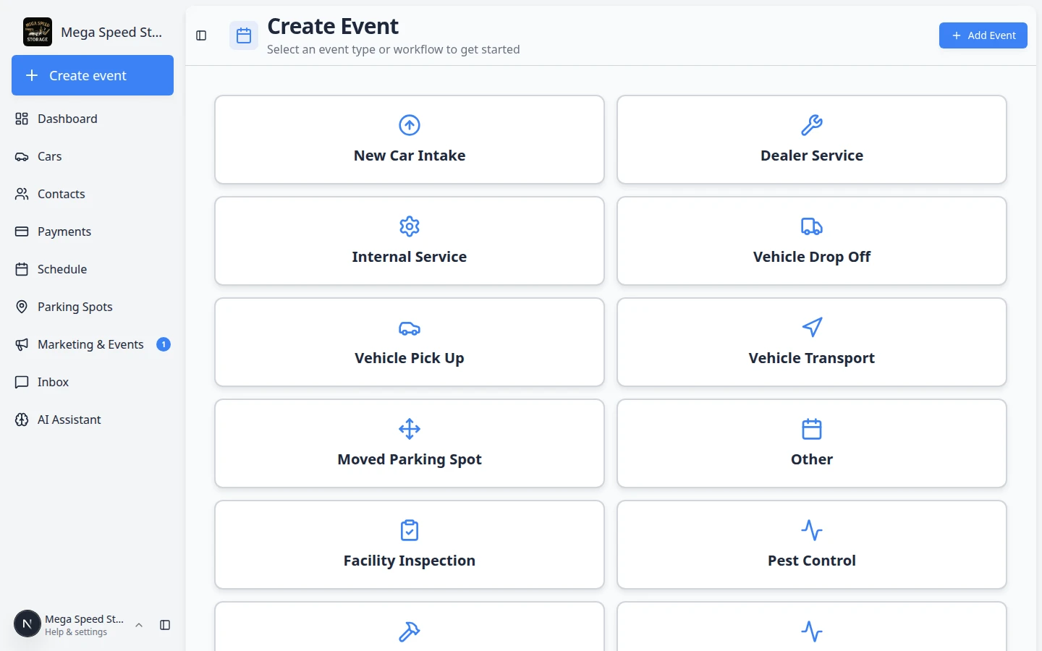This screenshot has height=651, width=1042.
Task: Click the Create Event page heading
Action: coord(333,26)
